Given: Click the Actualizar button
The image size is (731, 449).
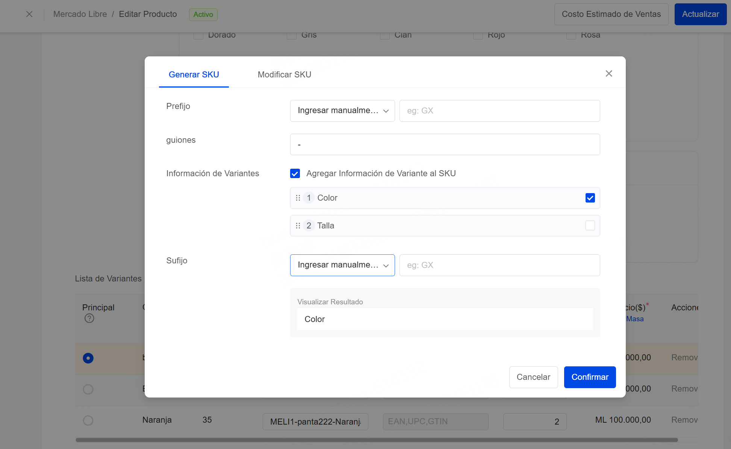Looking at the screenshot, I should 701,14.
